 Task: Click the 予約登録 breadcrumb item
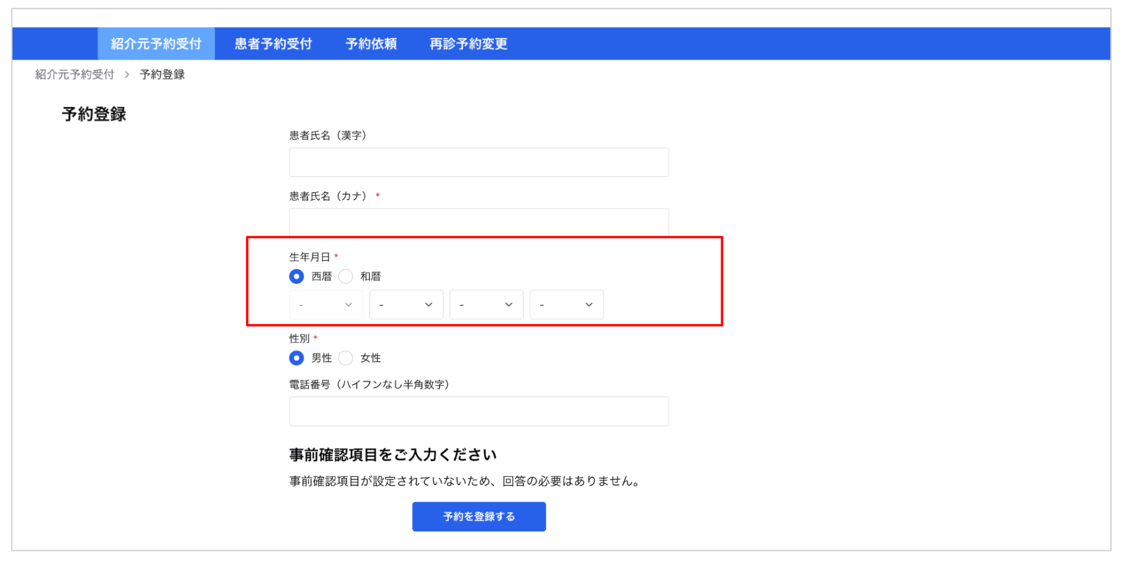pos(162,74)
